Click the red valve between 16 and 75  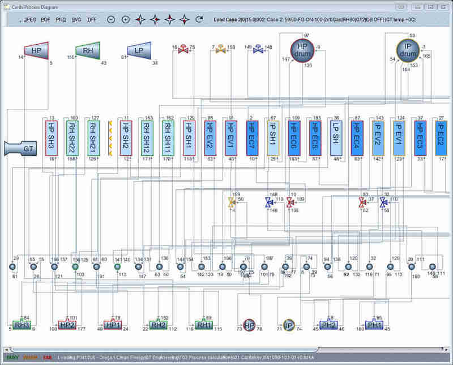pos(183,49)
